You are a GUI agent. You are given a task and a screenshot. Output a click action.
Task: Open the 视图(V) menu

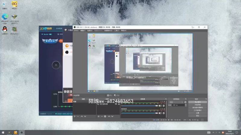pyautogui.click(x=90, y=31)
